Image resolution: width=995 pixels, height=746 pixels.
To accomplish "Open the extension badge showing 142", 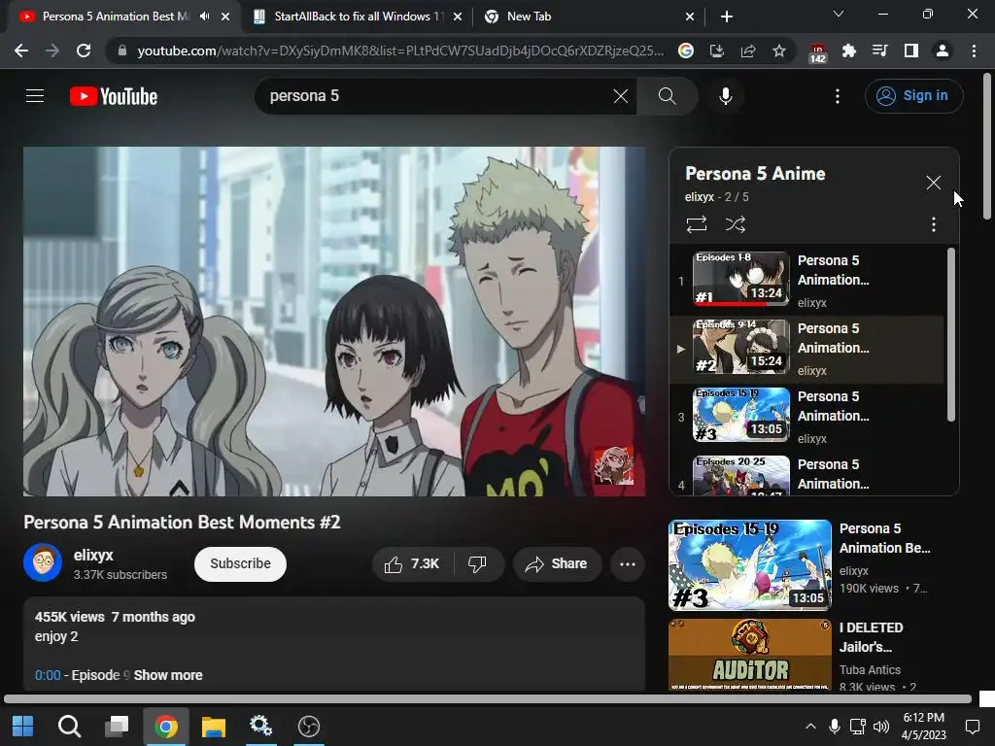I will click(817, 52).
